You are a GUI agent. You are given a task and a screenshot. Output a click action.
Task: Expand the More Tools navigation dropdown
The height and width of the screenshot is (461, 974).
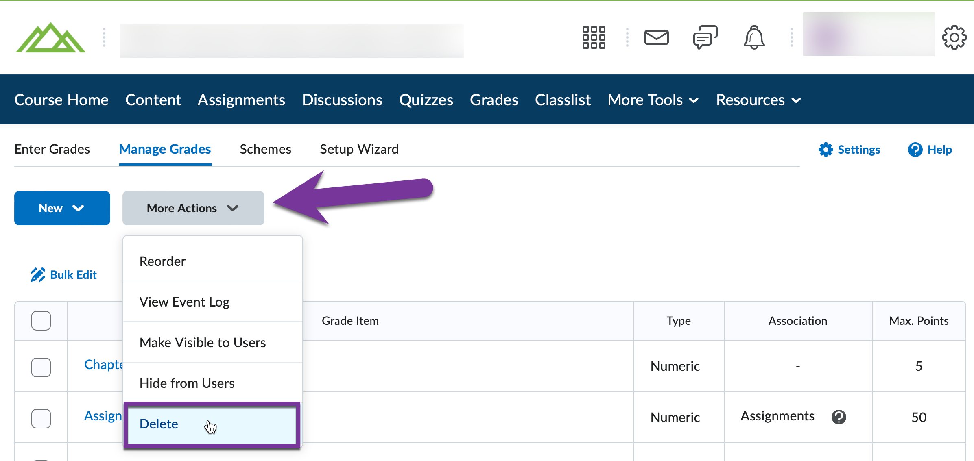pos(653,100)
